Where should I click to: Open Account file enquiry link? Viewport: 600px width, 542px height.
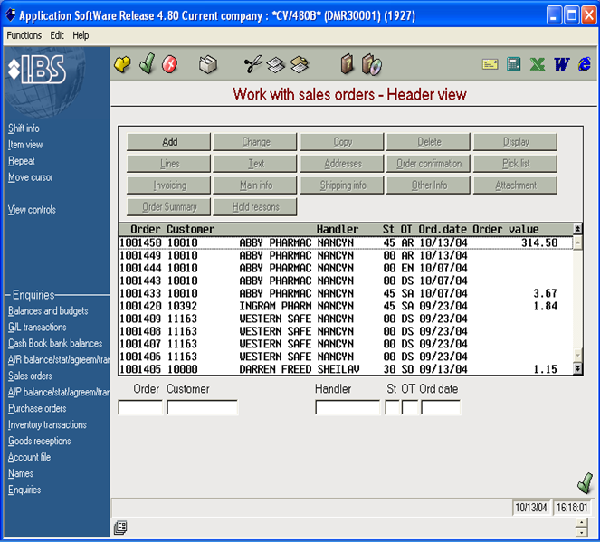(29, 458)
